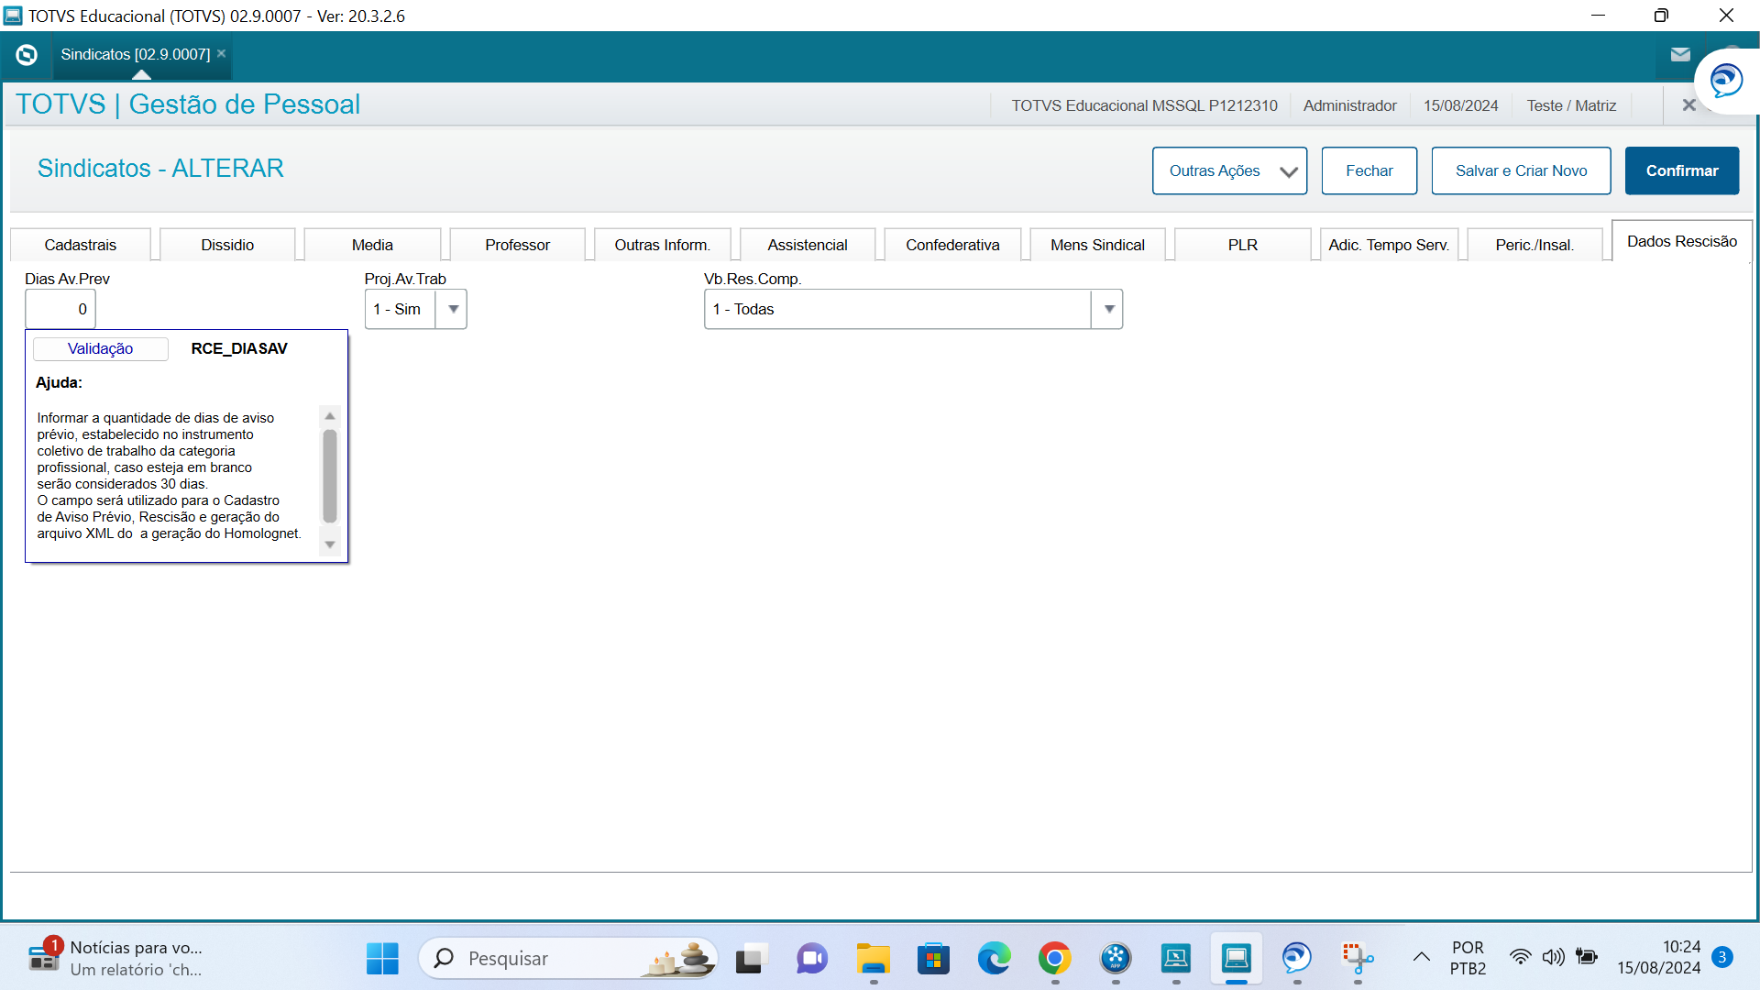Click the help text scrollbar thumb
The image size is (1760, 990).
point(330,477)
